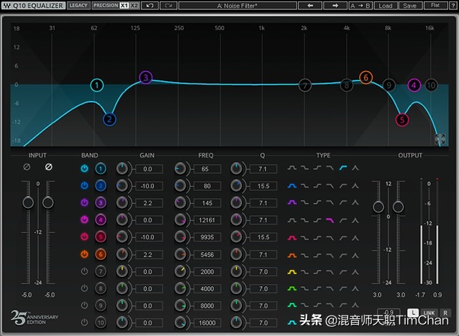Enable band 7 with its power button
Screen dimensions: 459x336
[x=85, y=271]
